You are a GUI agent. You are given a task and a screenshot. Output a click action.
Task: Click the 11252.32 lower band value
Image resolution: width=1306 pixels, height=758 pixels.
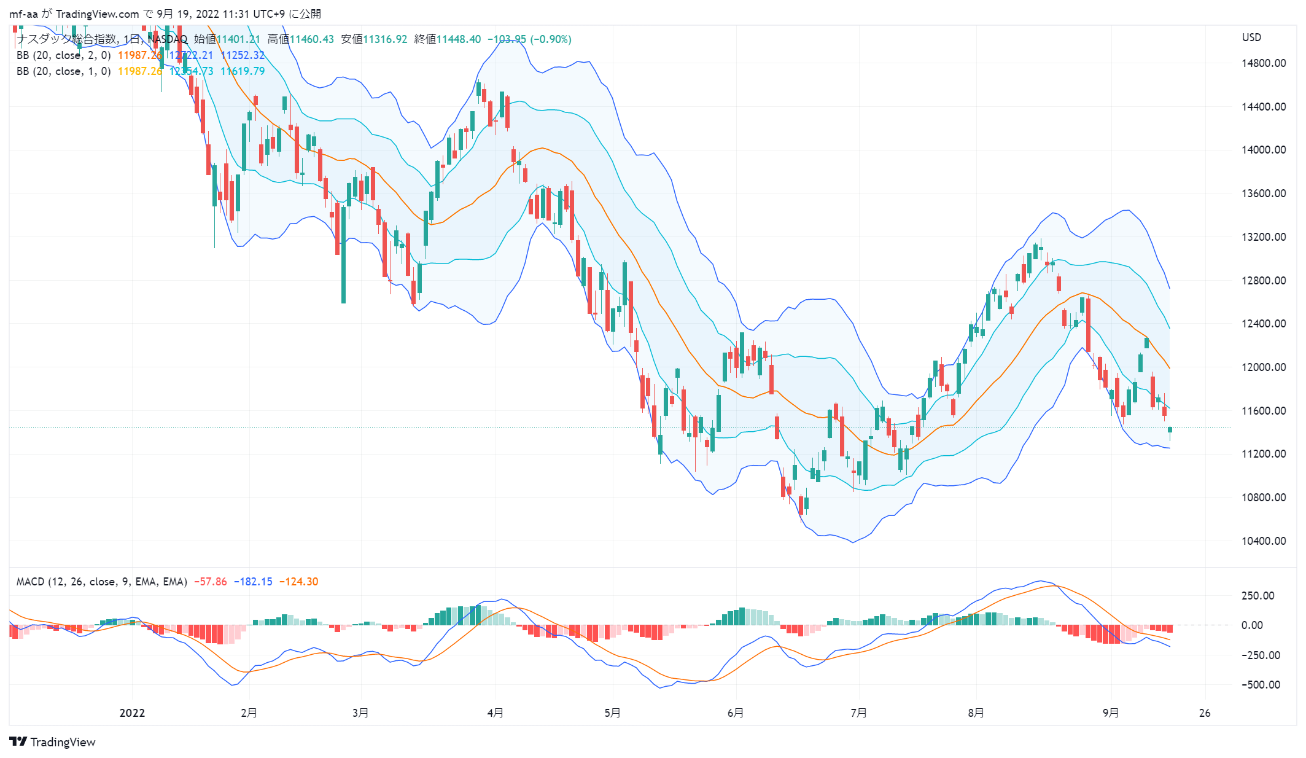pos(243,55)
